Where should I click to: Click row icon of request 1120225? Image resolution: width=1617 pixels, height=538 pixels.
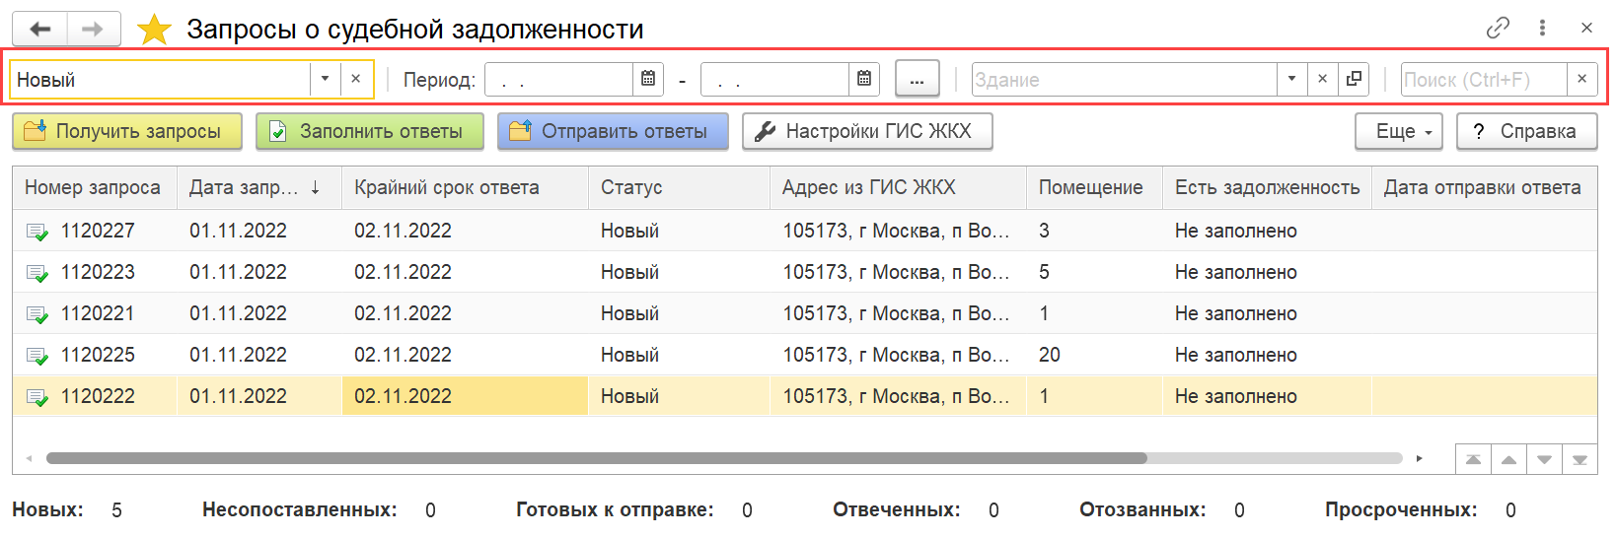[x=37, y=356]
